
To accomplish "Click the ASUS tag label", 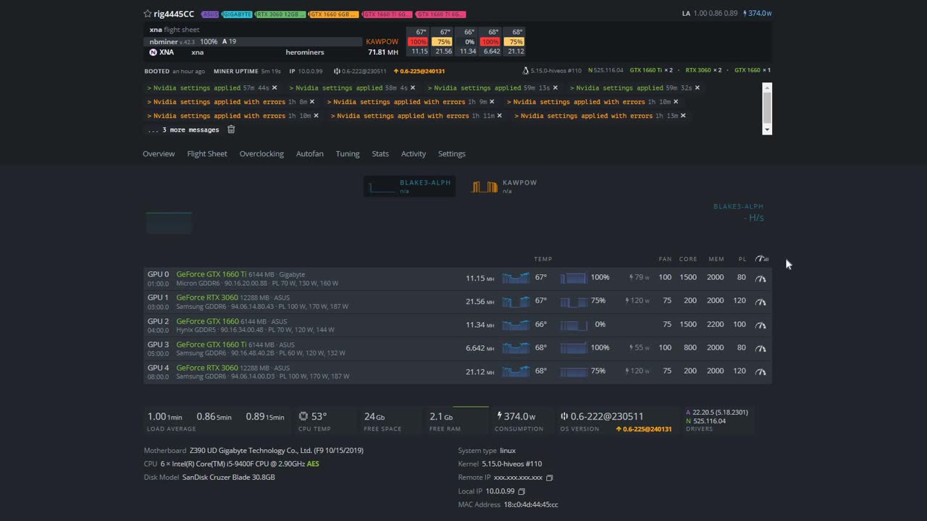I will tap(210, 14).
